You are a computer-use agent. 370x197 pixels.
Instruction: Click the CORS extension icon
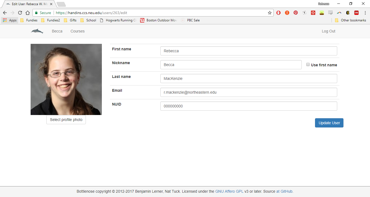[356, 13]
